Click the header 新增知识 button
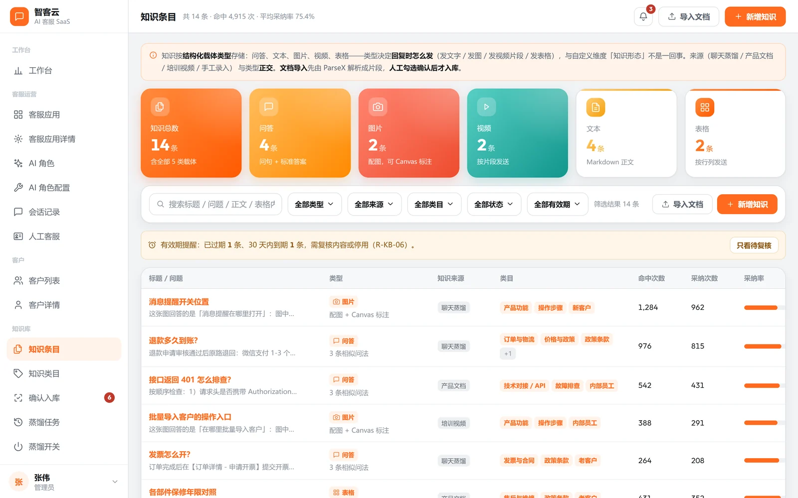798x498 pixels. coord(755,16)
